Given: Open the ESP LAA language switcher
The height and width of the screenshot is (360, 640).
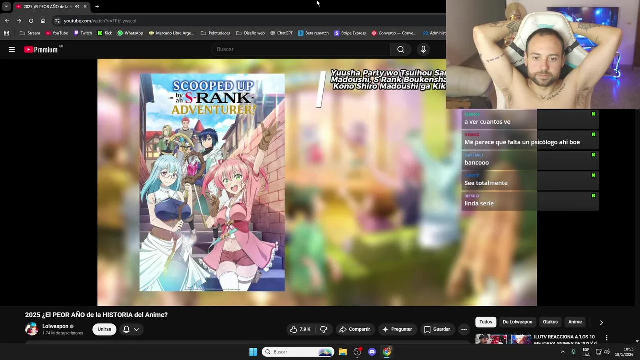Looking at the screenshot, I should tap(586, 352).
